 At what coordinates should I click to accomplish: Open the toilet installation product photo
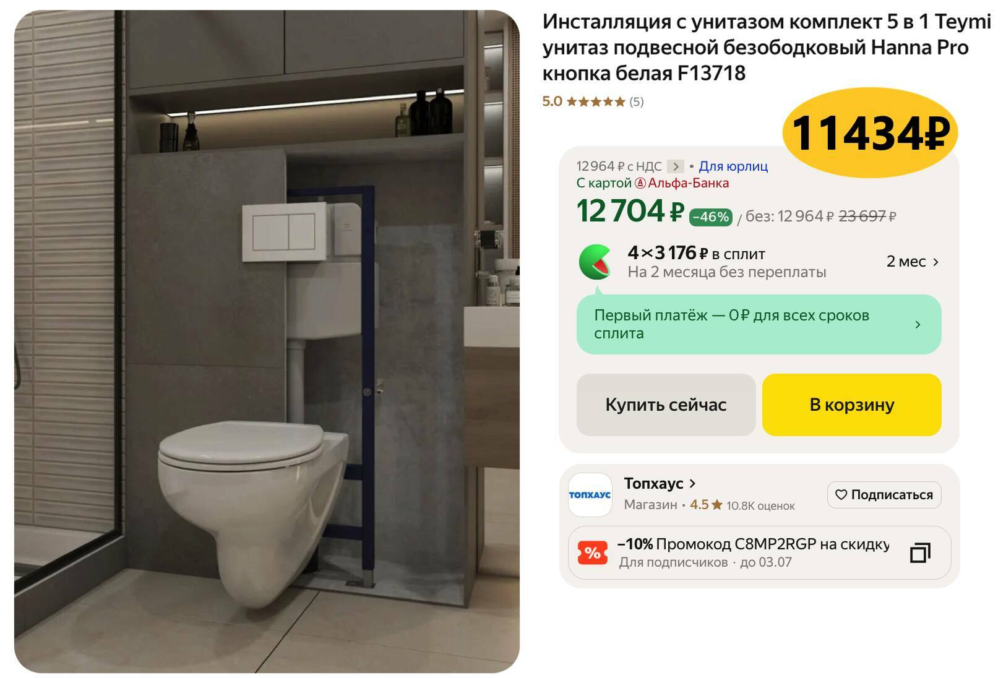point(267,341)
